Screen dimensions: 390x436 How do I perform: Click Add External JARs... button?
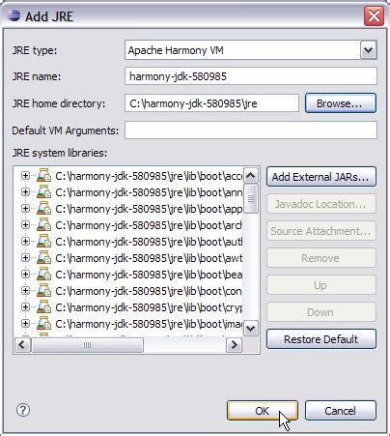[321, 177]
